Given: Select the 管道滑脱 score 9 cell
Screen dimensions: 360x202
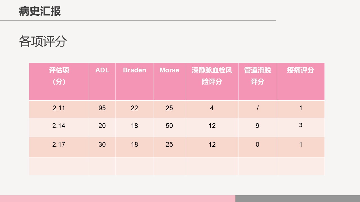Looking at the screenshot, I should (x=257, y=126).
